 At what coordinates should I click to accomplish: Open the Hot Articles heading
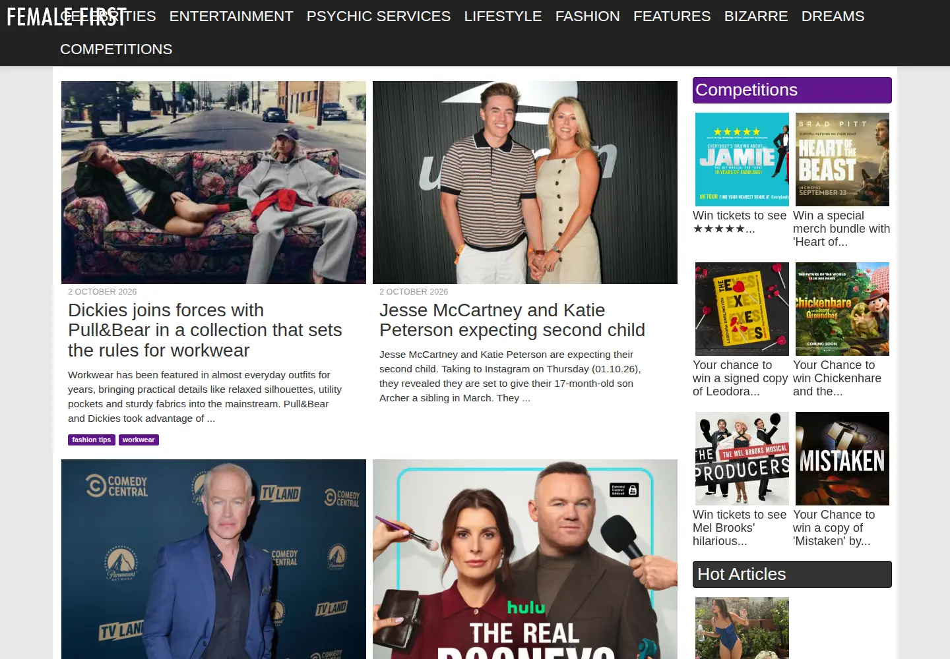coord(792,575)
